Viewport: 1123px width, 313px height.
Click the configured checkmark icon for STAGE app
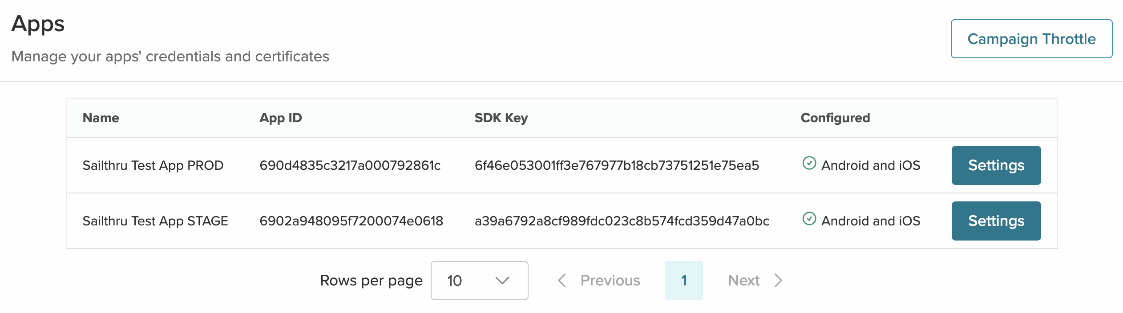pos(809,219)
